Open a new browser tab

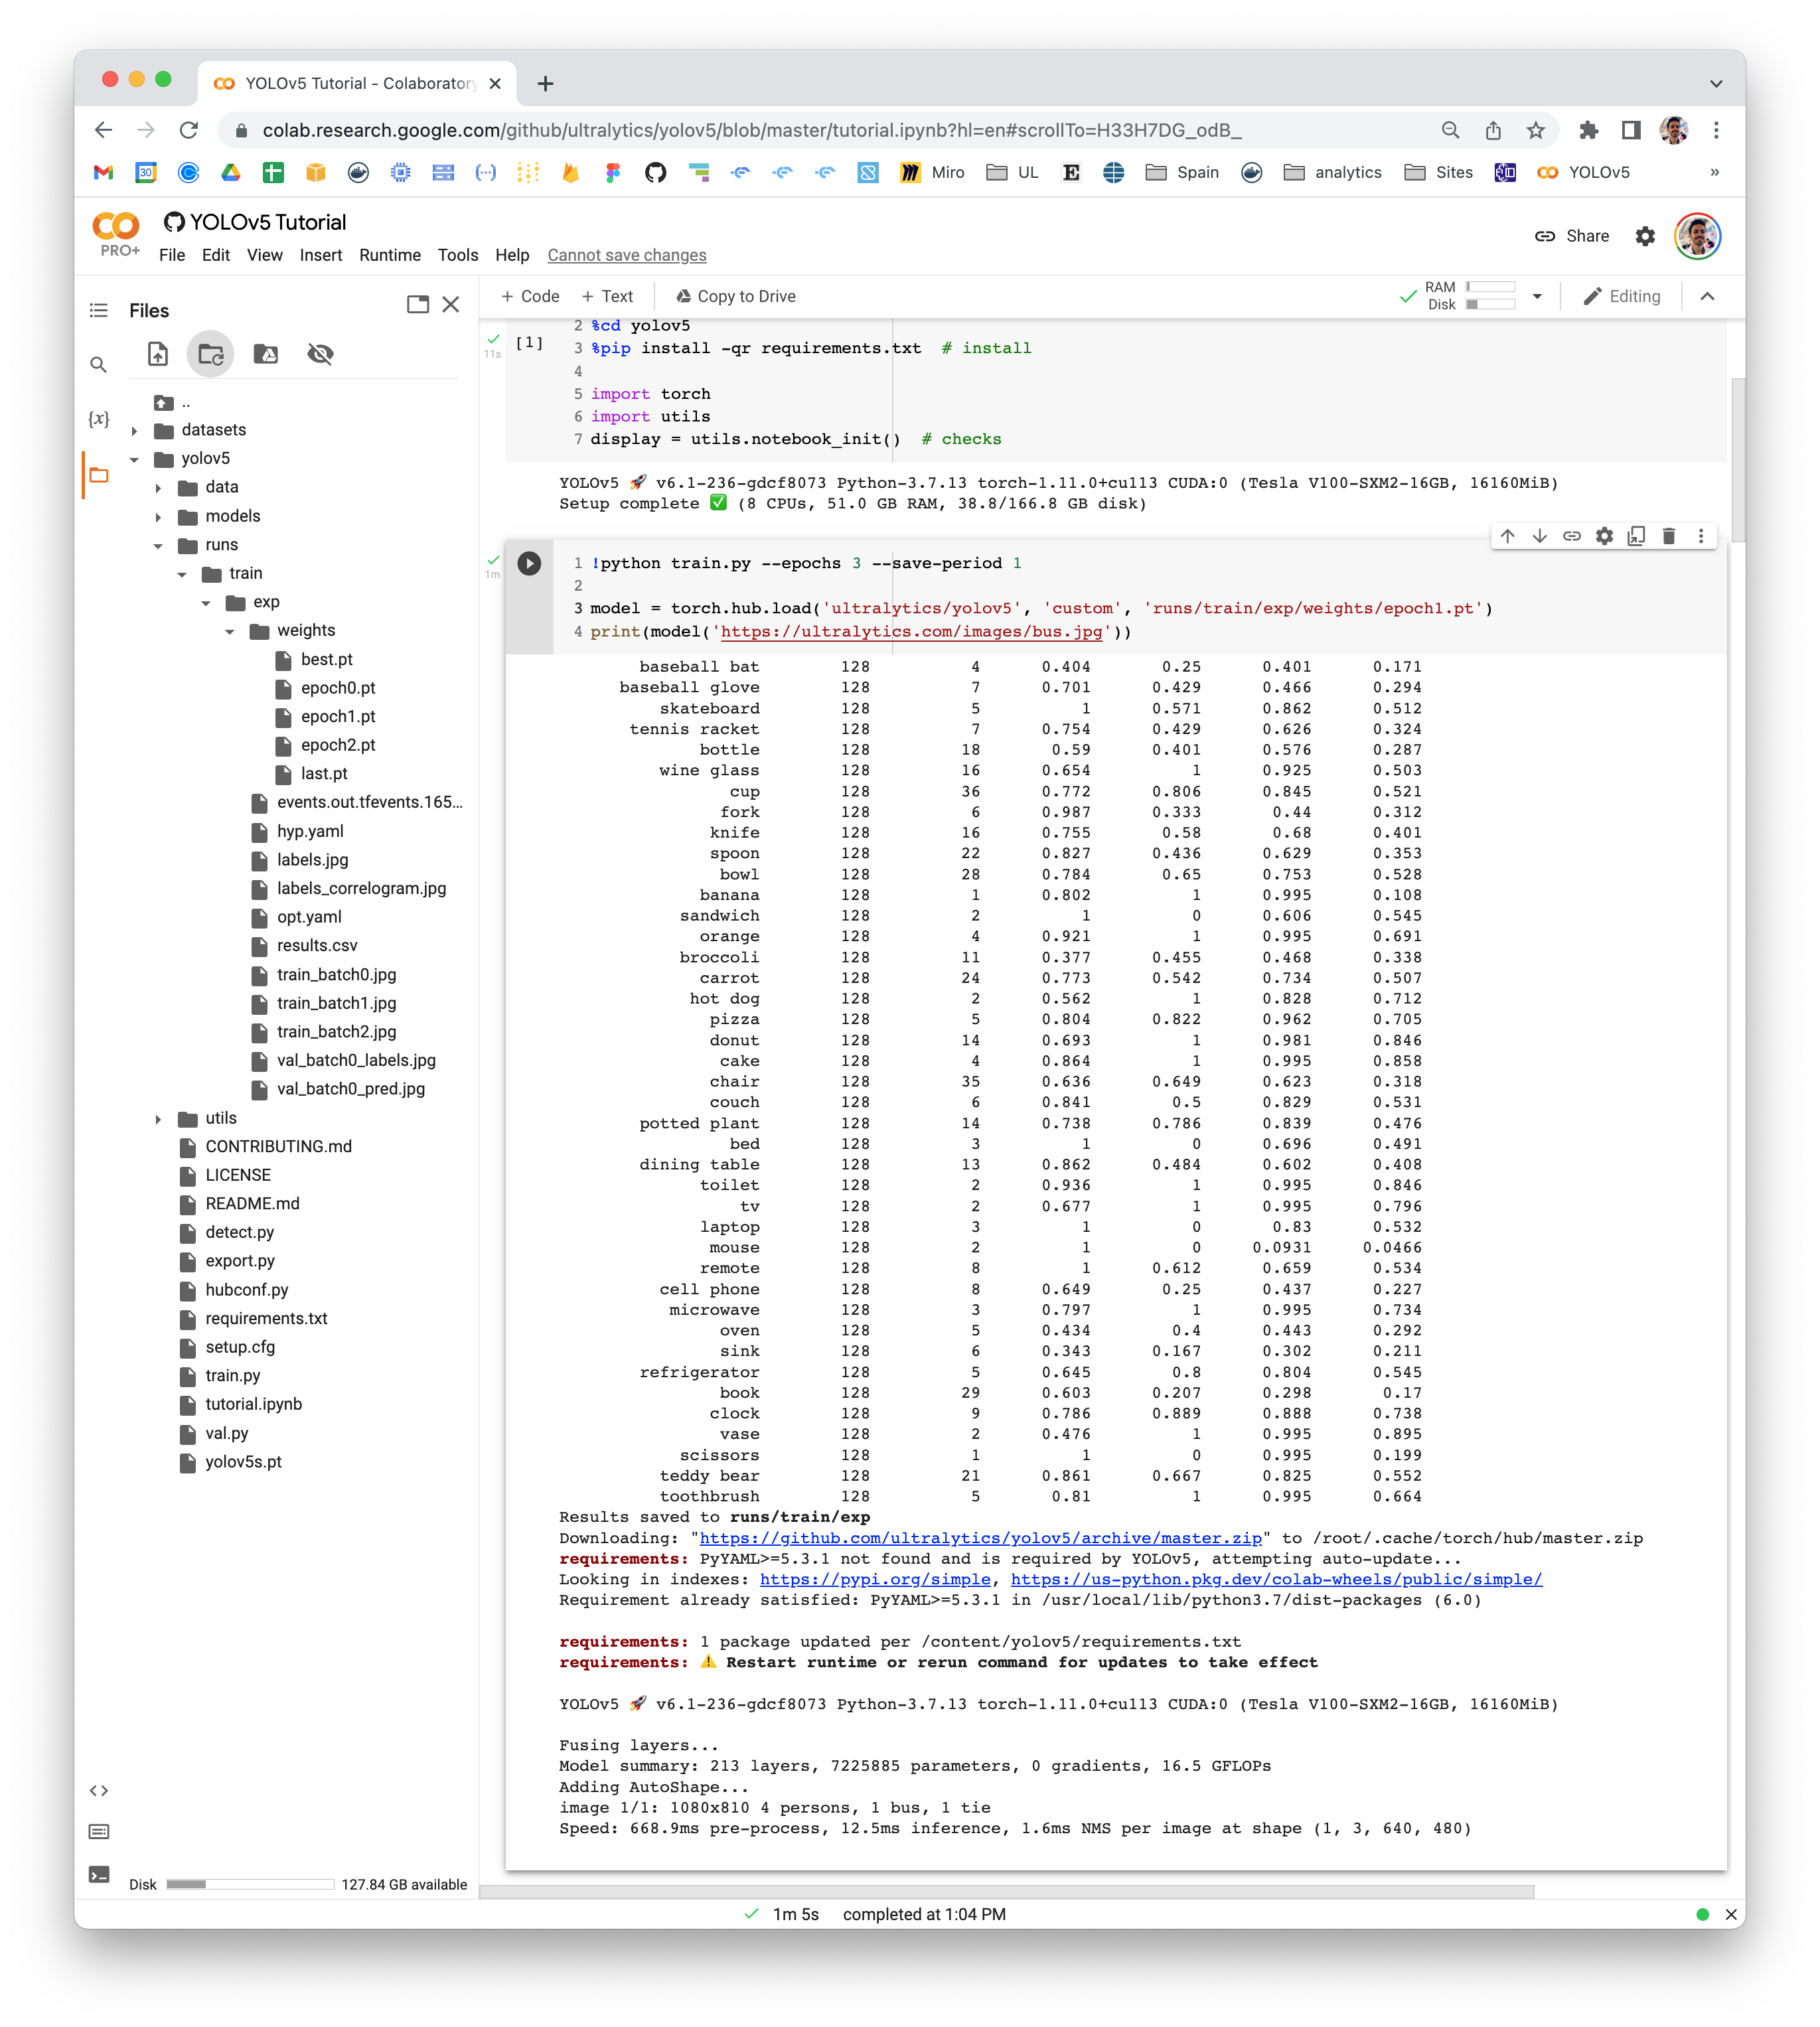pos(545,84)
